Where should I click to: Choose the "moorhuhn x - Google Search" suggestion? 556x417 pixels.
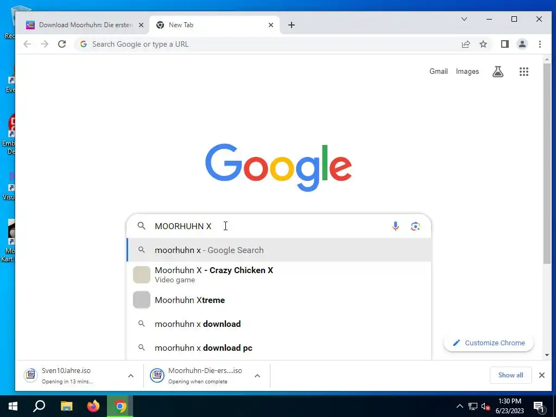279,250
